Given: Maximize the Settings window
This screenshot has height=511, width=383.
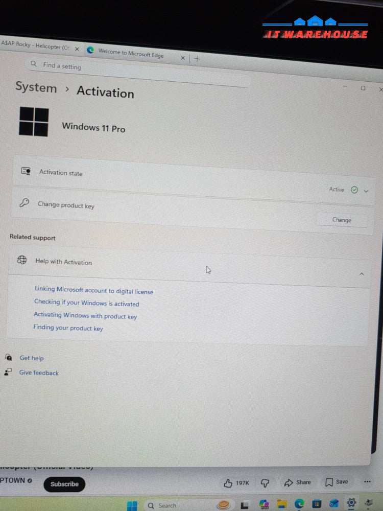Looking at the screenshot, I should click(363, 88).
